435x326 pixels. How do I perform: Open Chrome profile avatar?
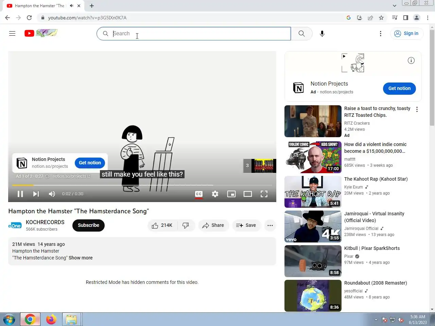[417, 18]
